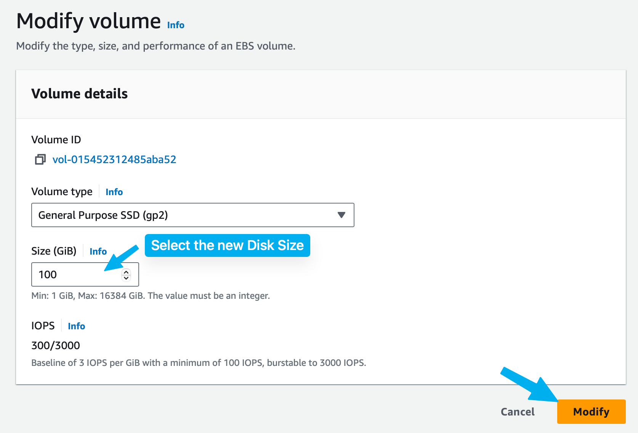
Task: Open the Volume type Info link
Action: (114, 192)
